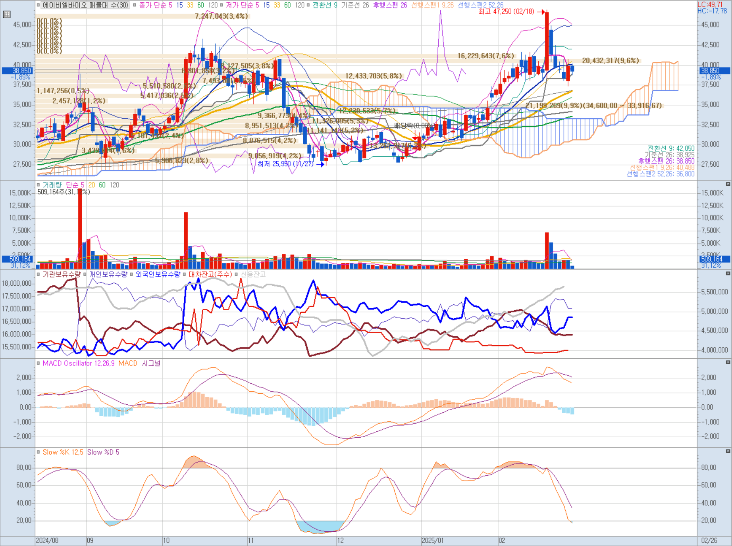Click the 시그널 line label in MACD panel
The image size is (732, 546).
151,363
